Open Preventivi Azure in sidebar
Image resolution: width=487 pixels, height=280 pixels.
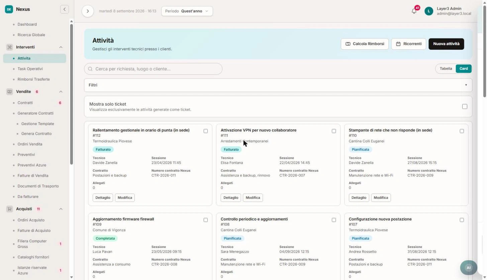[x=32, y=165]
